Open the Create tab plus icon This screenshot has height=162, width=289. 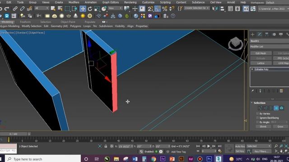pos(252,34)
